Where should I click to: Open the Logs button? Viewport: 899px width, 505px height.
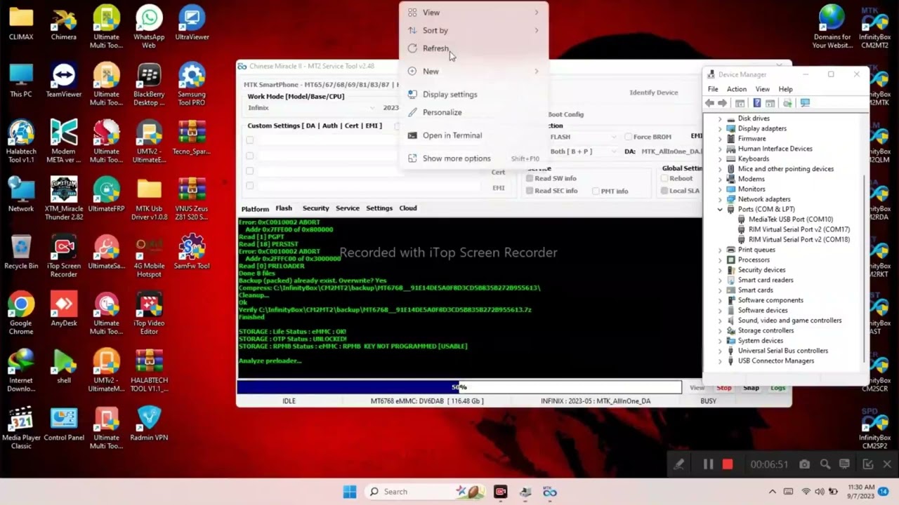coord(777,388)
